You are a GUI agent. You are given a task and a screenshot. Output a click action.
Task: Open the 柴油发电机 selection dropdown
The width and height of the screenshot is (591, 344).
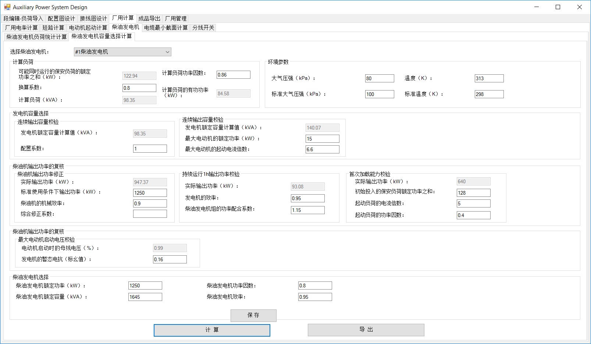[x=122, y=52]
